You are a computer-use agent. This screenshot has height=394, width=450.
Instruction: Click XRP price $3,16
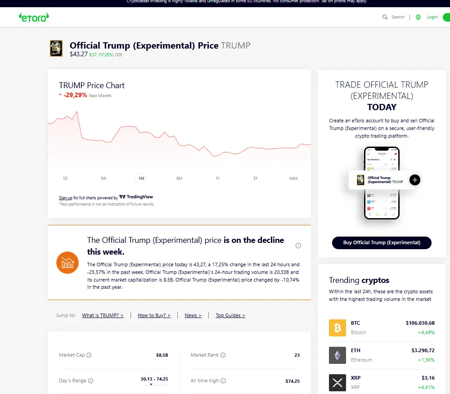[x=428, y=378]
